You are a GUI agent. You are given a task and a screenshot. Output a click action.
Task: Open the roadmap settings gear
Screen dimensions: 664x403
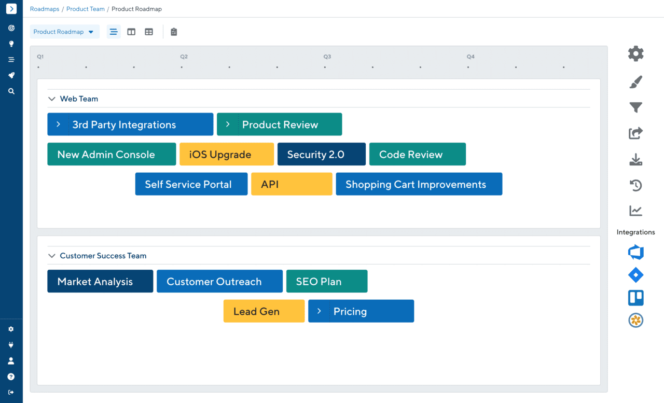(635, 53)
